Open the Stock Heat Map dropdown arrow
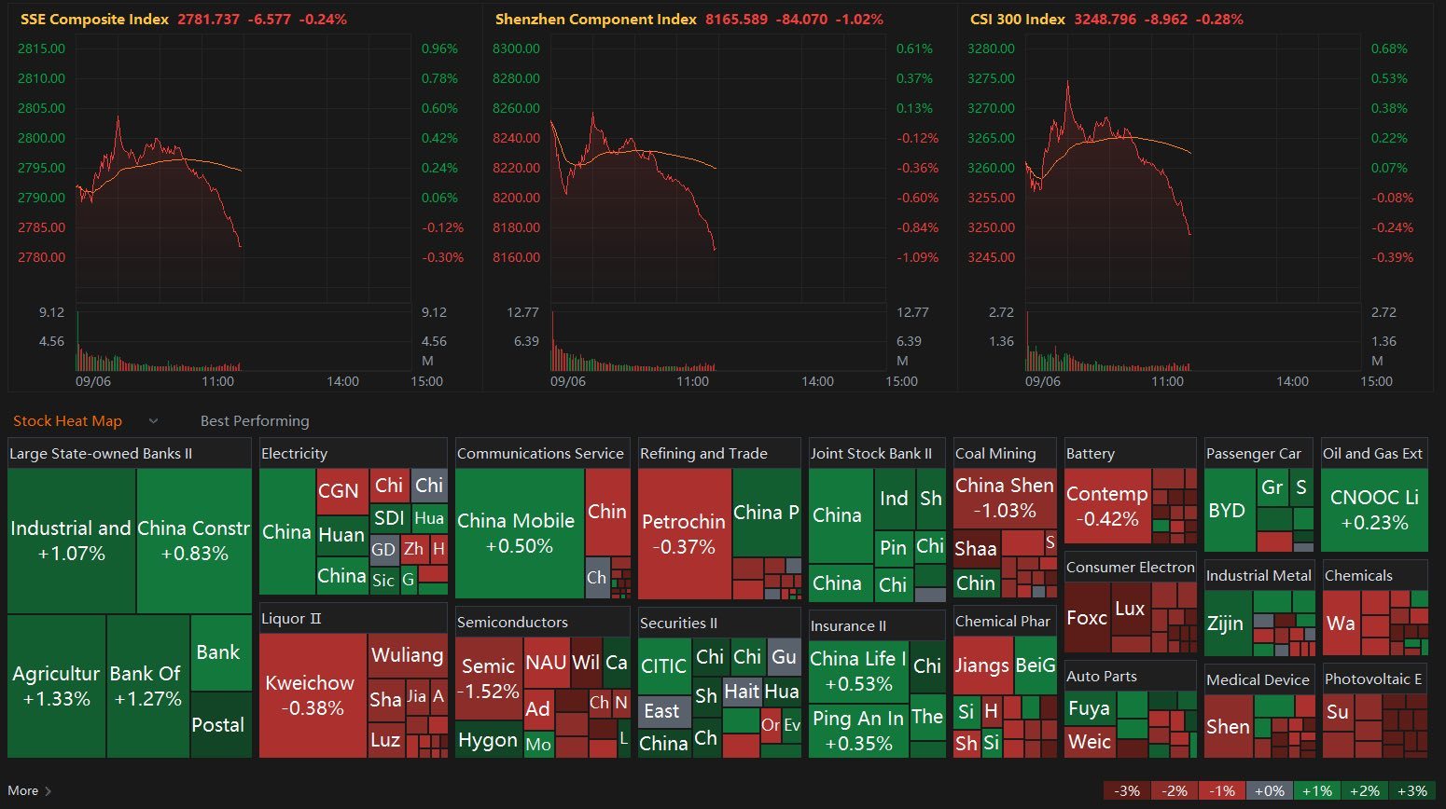 click(153, 421)
